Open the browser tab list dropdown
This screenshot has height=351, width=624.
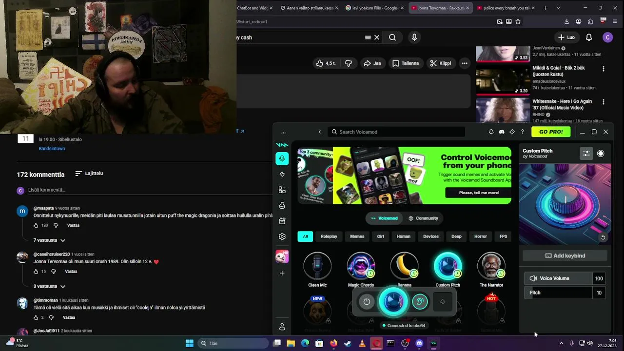click(558, 8)
